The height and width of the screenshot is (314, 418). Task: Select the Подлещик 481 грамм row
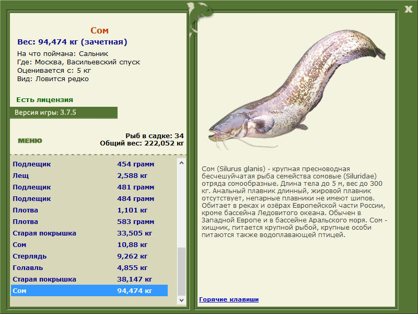(89, 187)
